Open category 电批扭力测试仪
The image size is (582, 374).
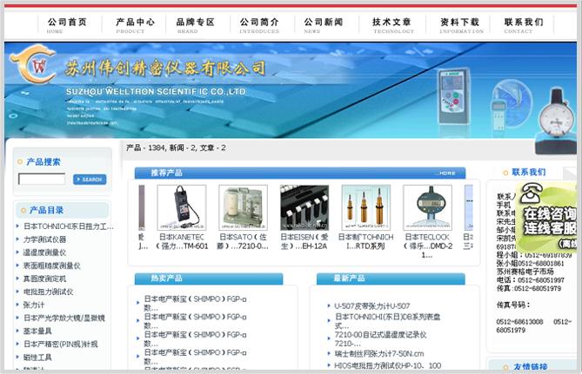pos(49,292)
